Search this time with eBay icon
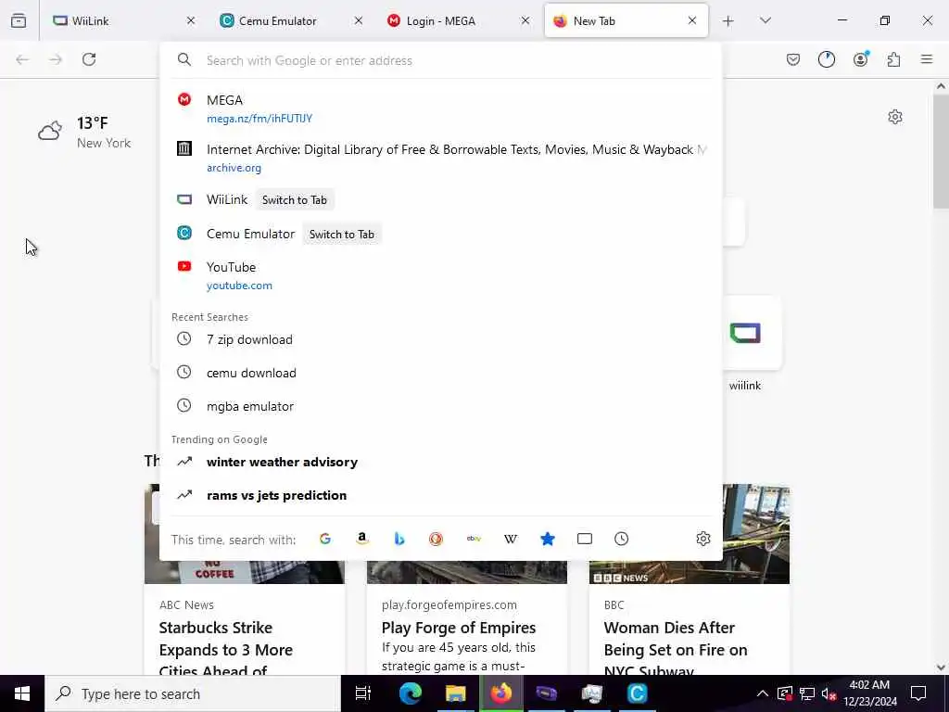 click(x=474, y=539)
